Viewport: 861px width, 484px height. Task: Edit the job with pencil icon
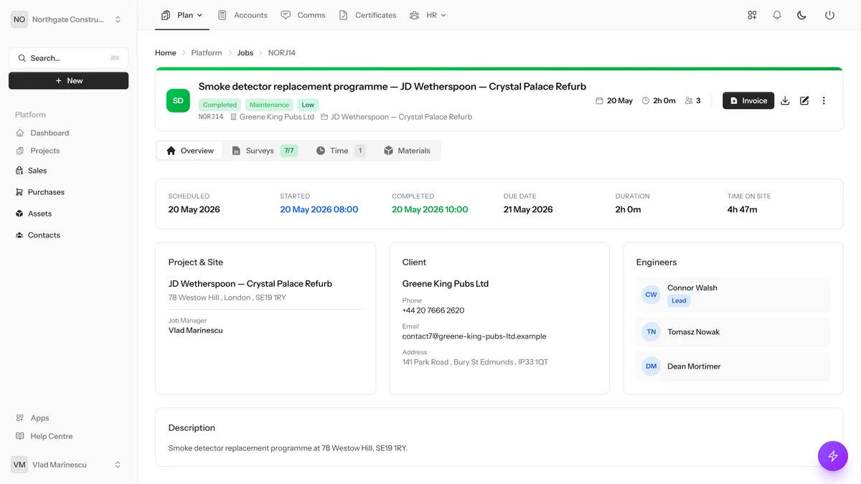(x=804, y=101)
